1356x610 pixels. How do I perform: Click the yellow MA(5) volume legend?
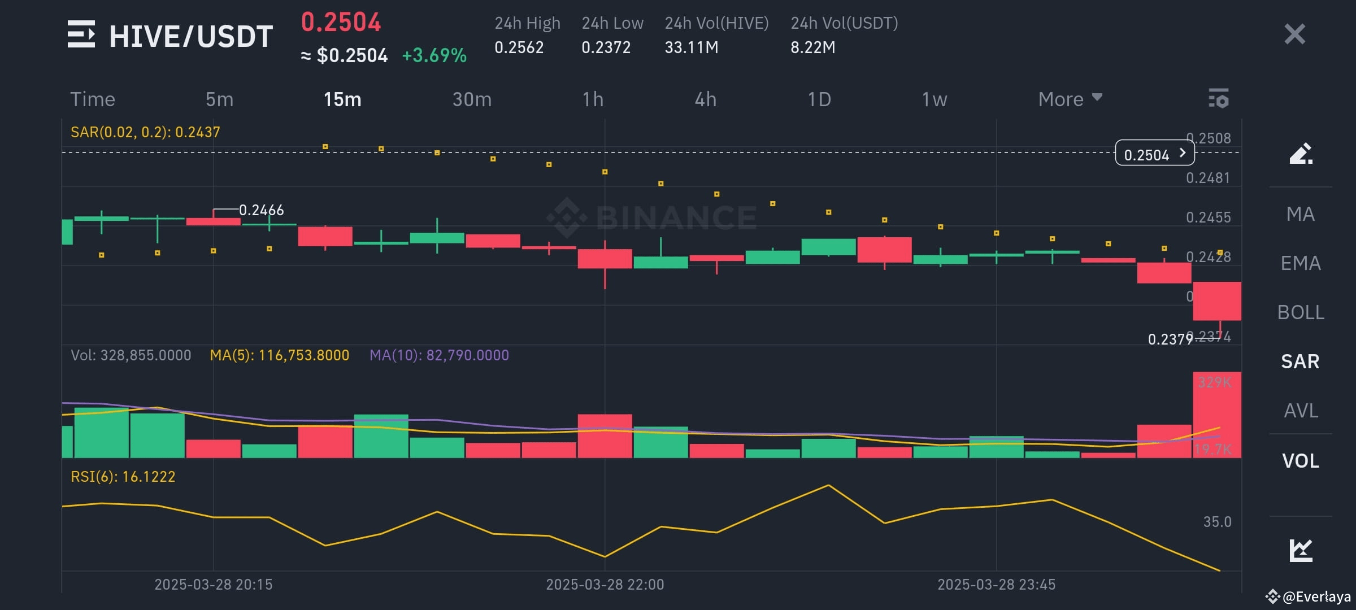pyautogui.click(x=279, y=355)
